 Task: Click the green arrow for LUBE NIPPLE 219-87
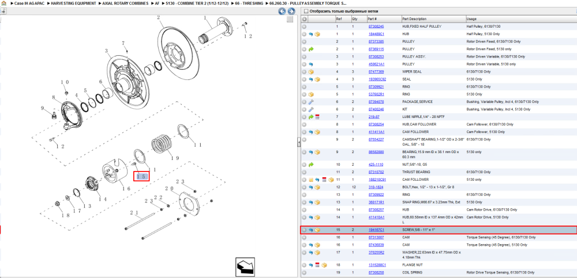click(x=311, y=117)
